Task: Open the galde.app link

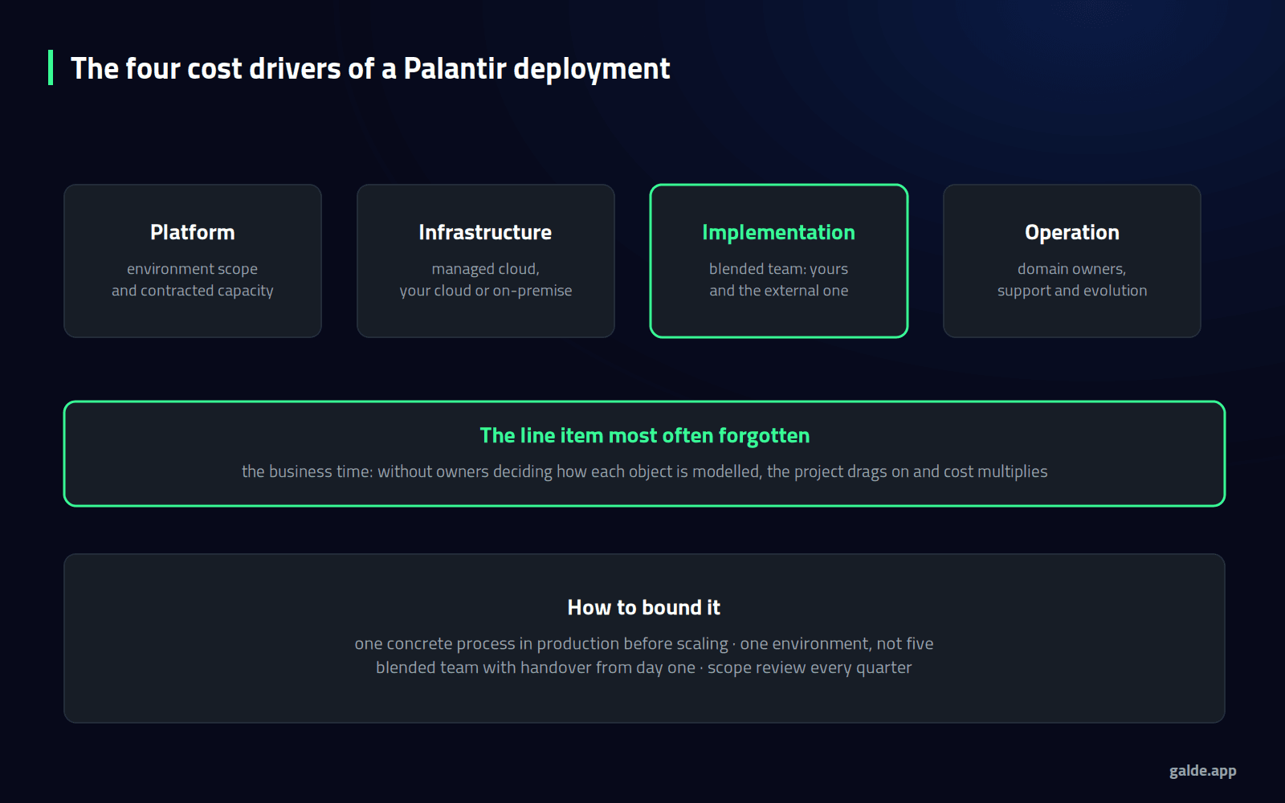Action: point(1202,771)
